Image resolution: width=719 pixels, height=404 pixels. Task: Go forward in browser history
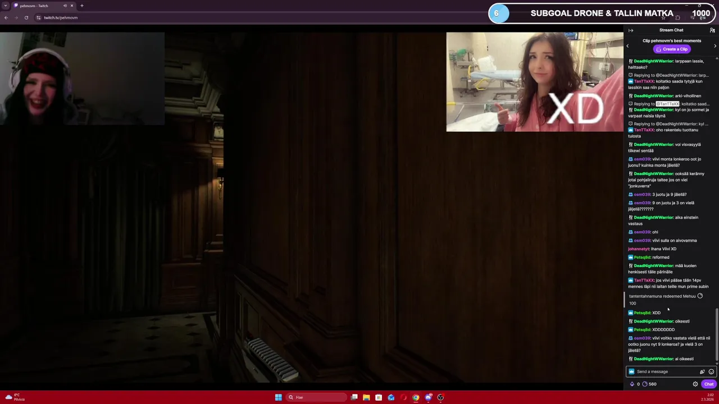tap(16, 17)
